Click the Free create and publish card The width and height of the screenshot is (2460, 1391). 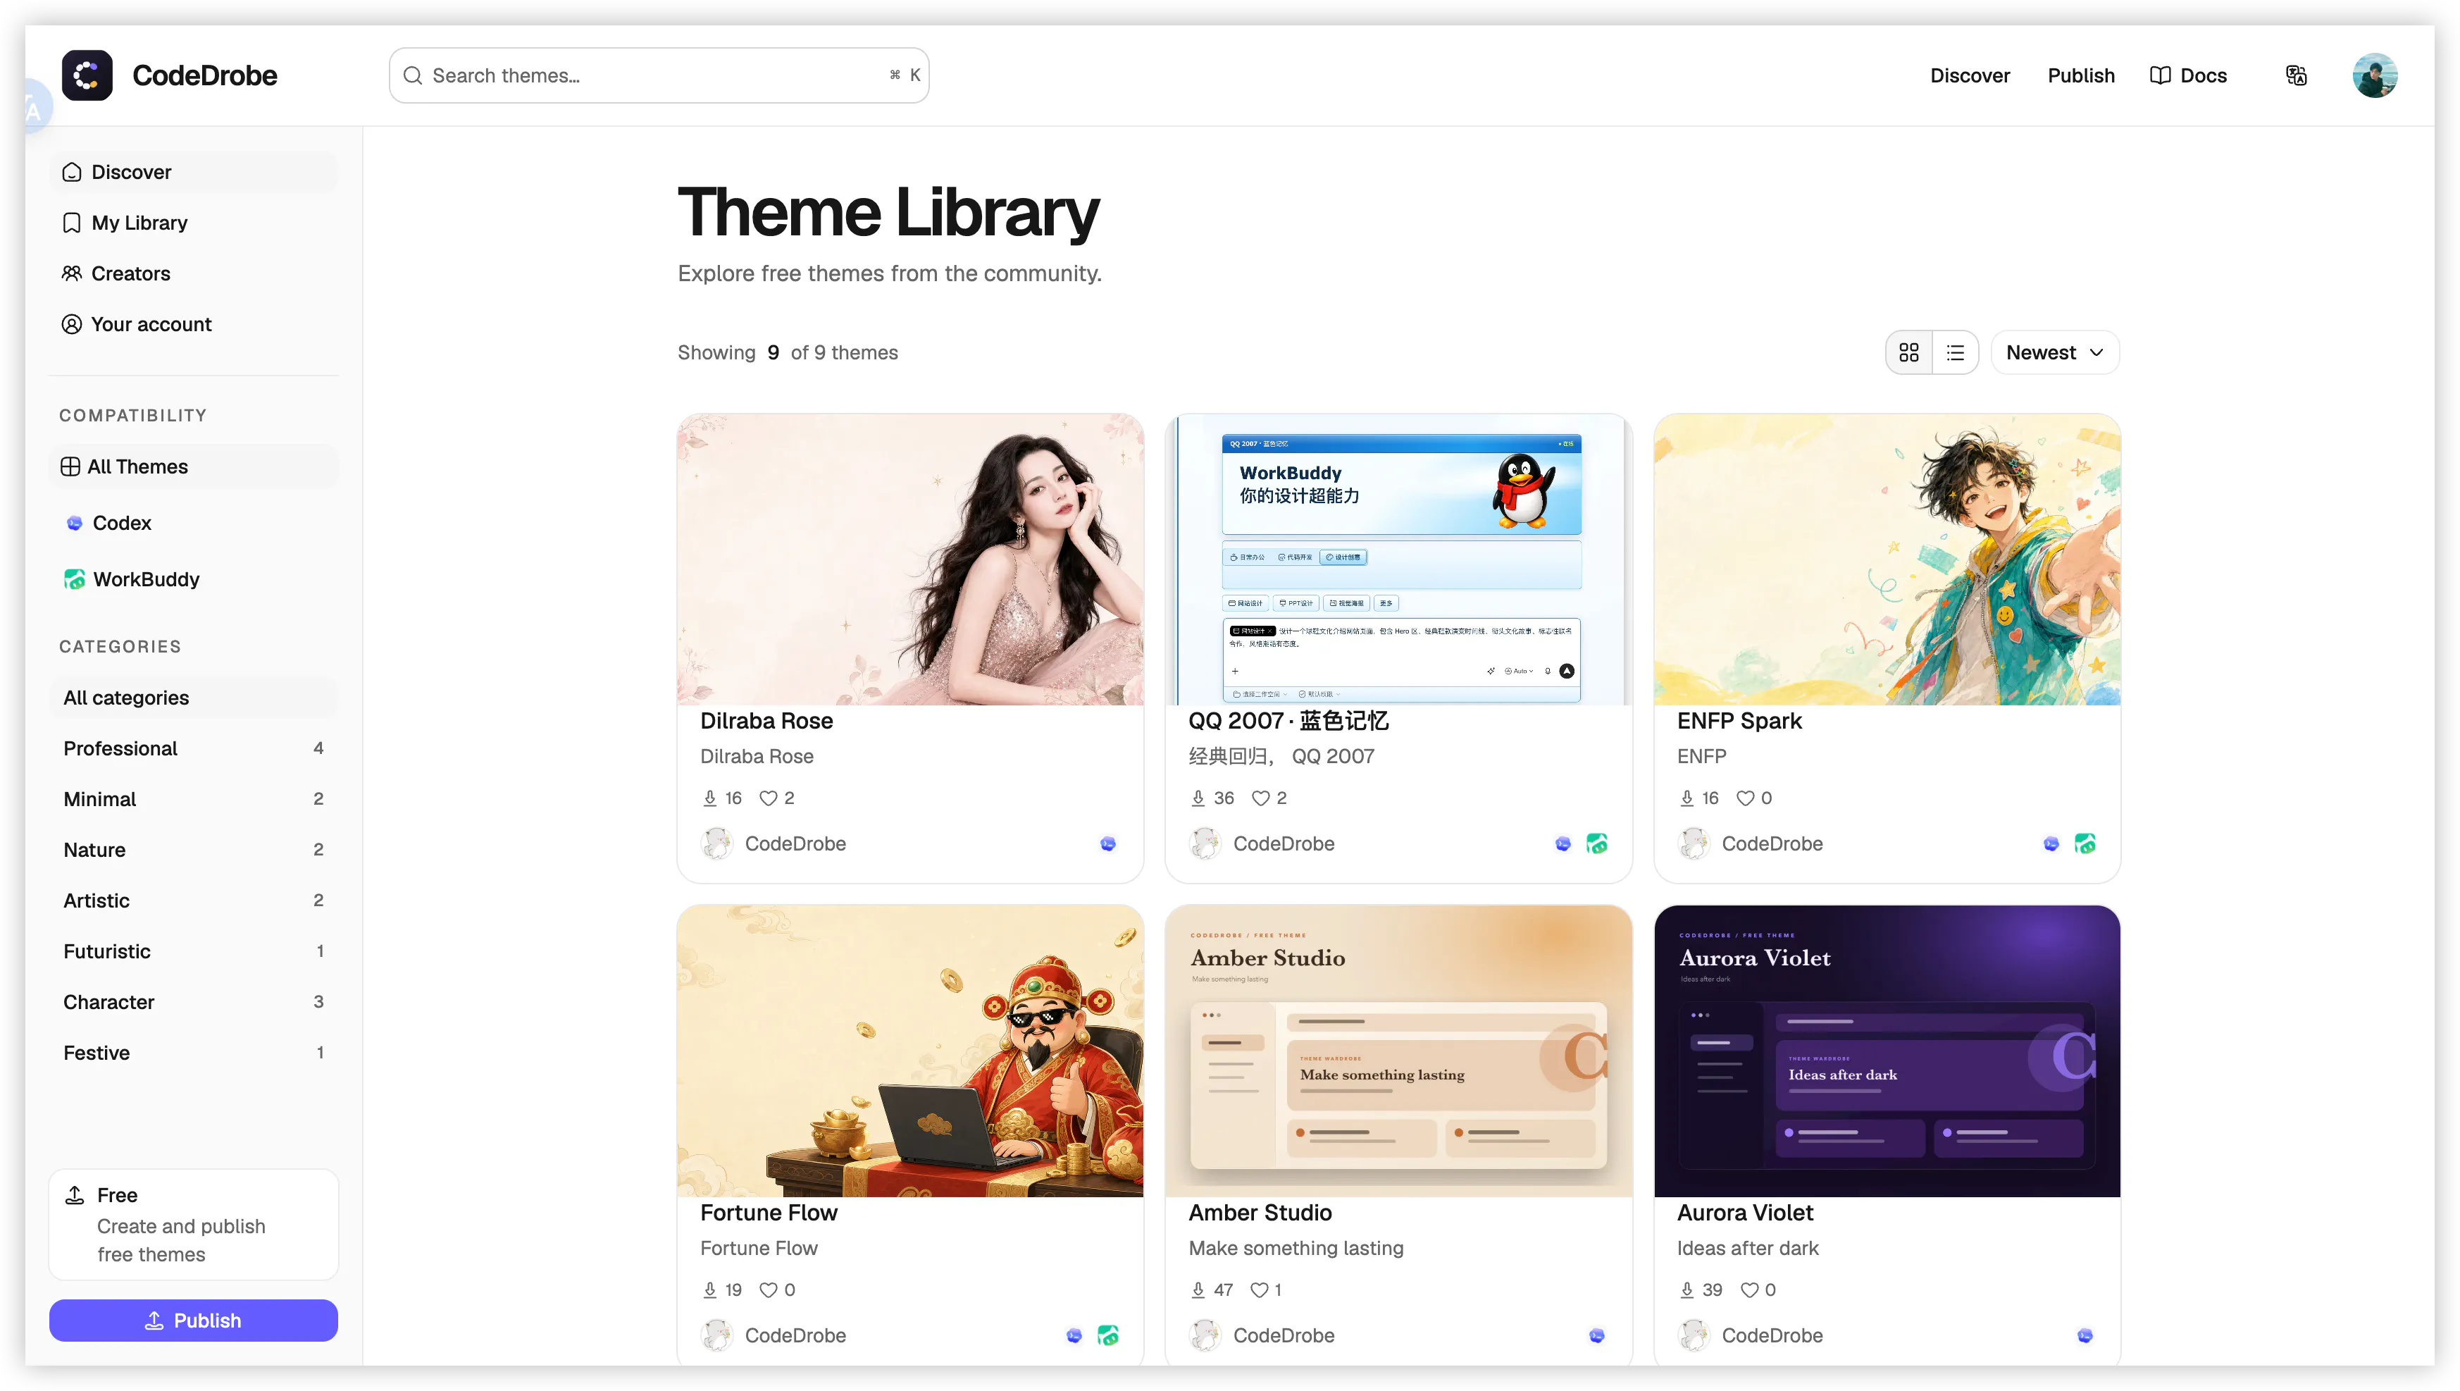tap(193, 1224)
